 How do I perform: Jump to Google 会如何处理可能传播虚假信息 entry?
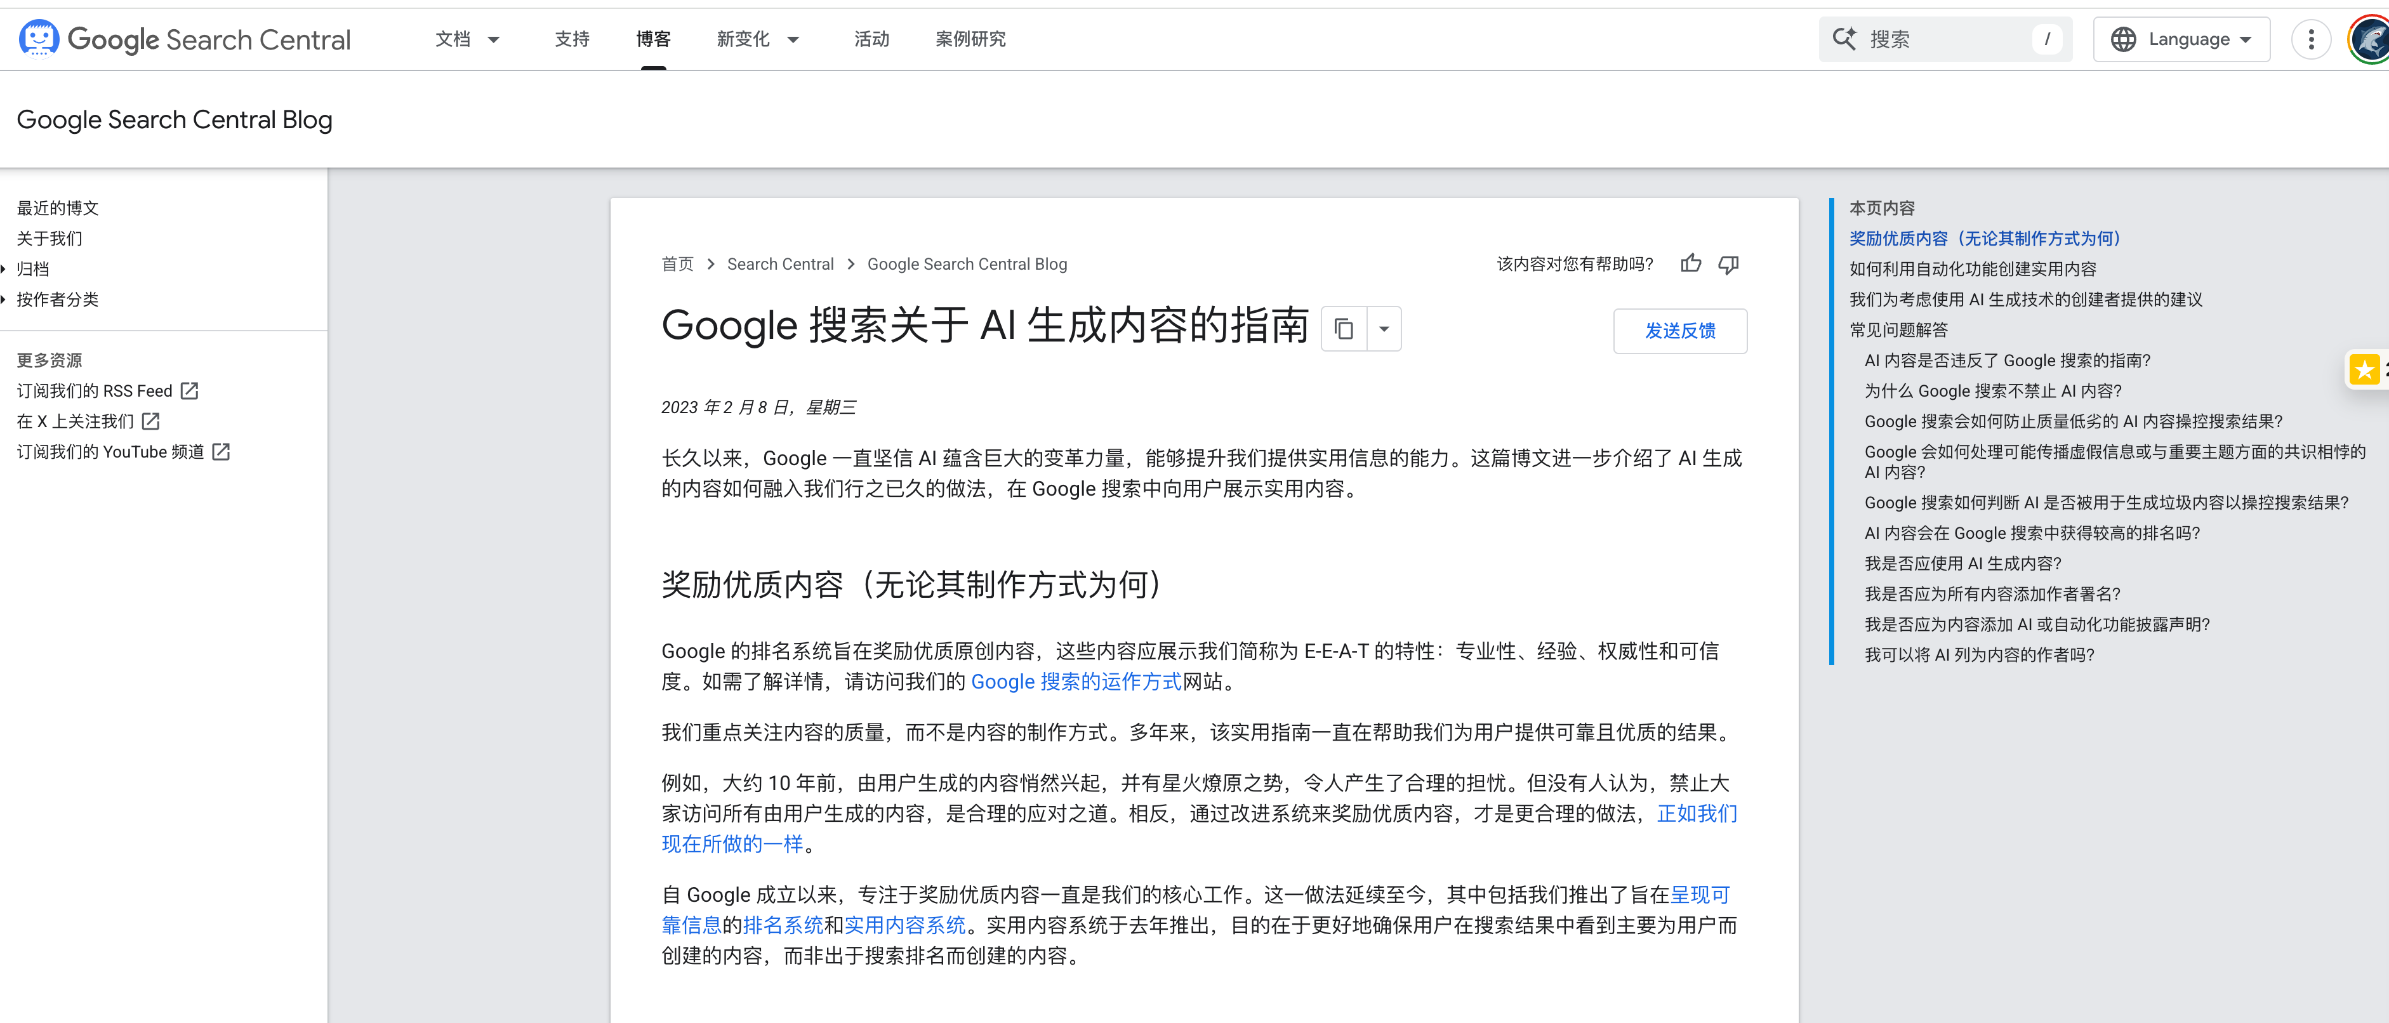point(2114,462)
